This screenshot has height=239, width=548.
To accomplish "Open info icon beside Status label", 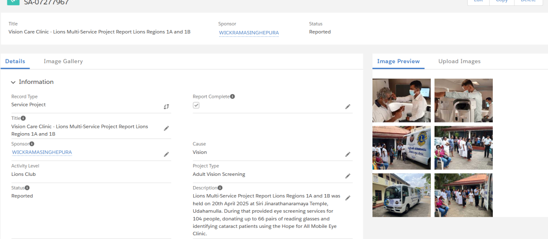I will coord(27,188).
